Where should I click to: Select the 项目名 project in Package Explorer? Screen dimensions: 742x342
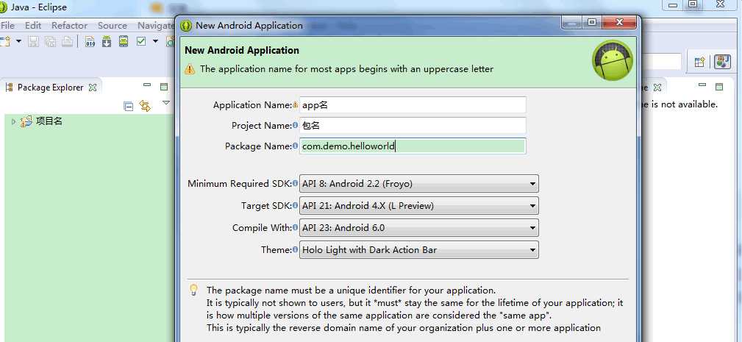(x=49, y=121)
